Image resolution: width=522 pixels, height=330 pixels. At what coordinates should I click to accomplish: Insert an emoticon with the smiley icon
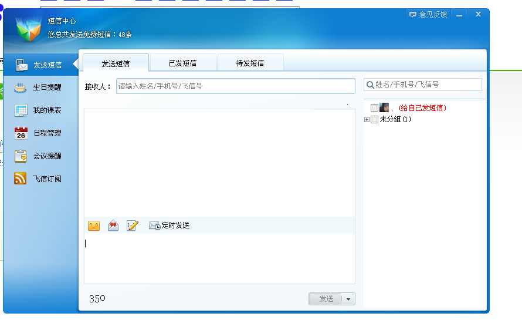point(94,225)
